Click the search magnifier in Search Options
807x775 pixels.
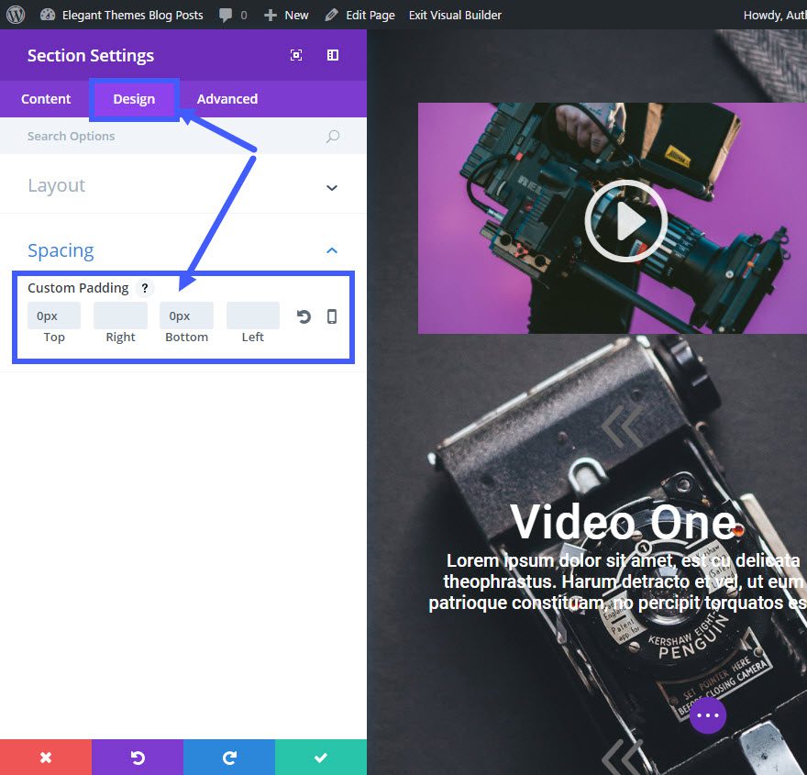tap(332, 136)
